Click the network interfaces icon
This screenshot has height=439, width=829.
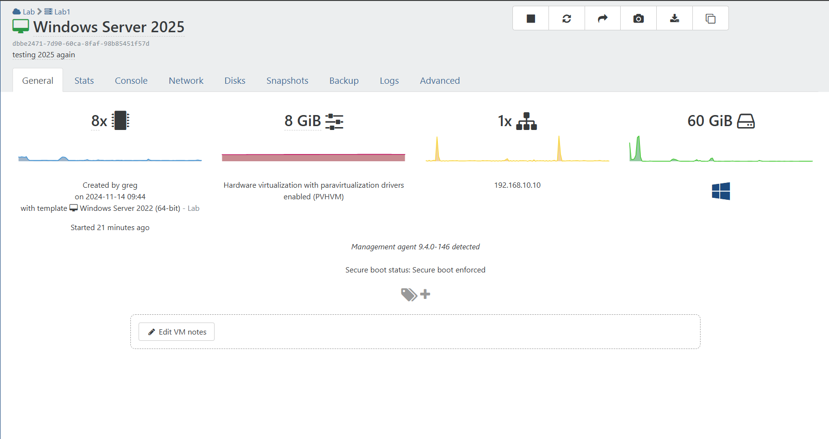pyautogui.click(x=526, y=121)
